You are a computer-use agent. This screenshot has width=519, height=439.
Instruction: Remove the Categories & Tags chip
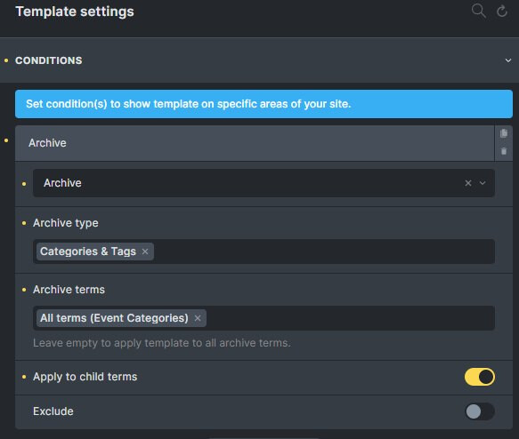[144, 251]
